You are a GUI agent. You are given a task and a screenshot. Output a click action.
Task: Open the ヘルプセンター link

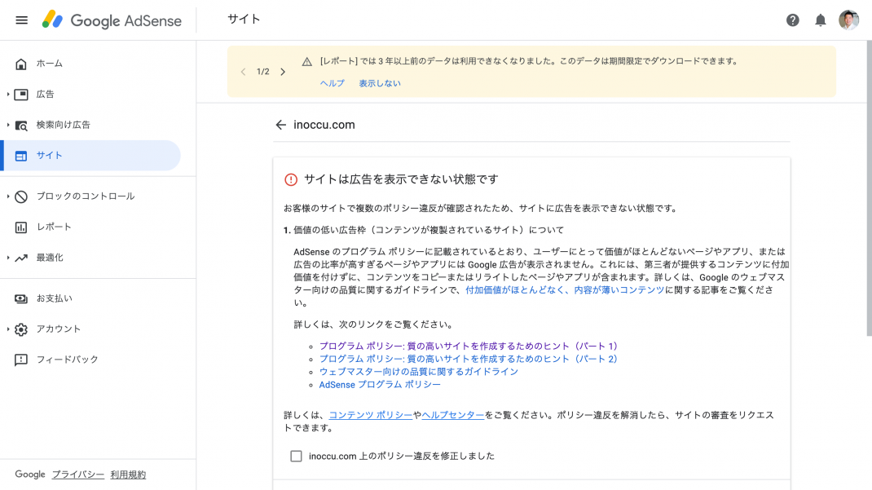452,416
